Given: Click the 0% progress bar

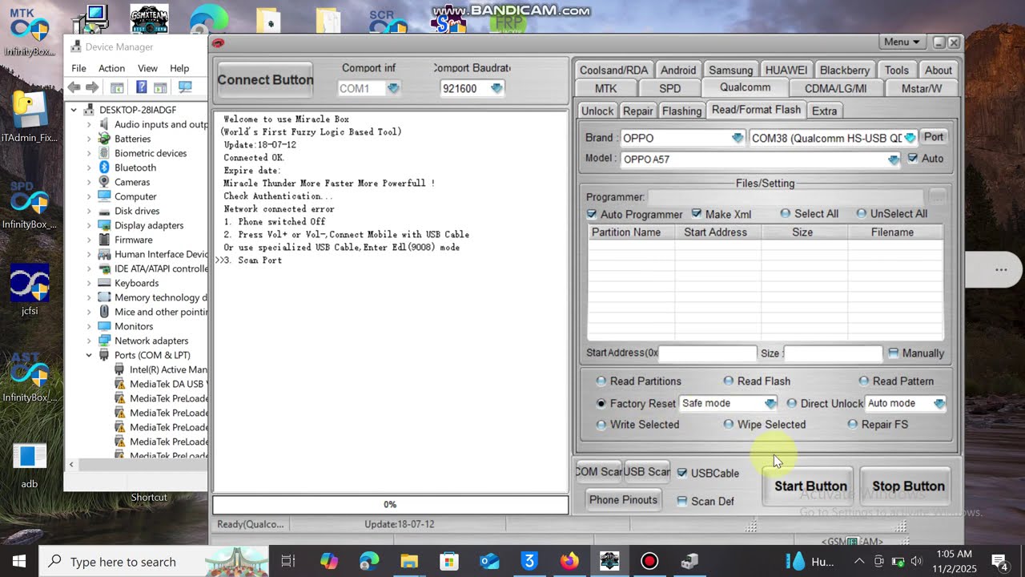Looking at the screenshot, I should pos(391,504).
